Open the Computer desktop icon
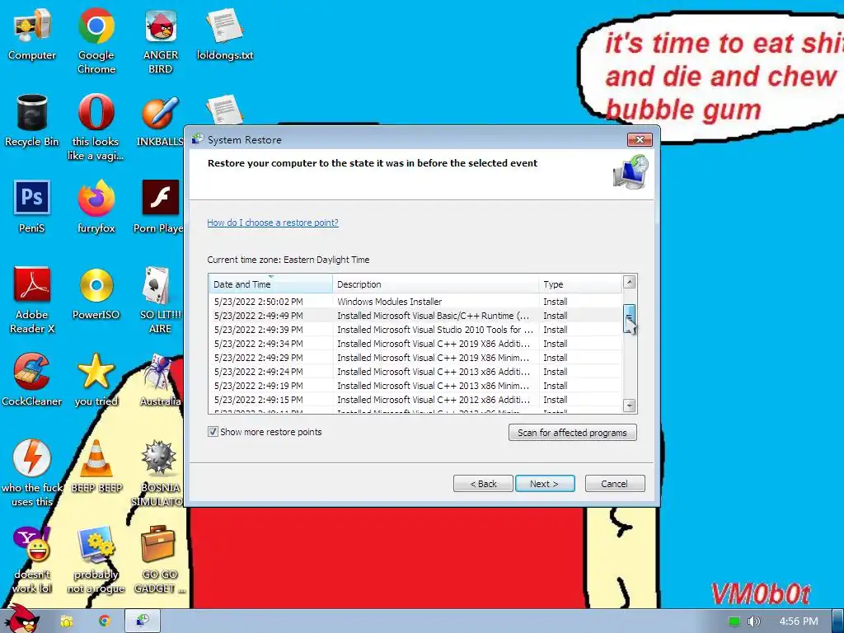Screen dimensions: 844x633 pos(32,33)
